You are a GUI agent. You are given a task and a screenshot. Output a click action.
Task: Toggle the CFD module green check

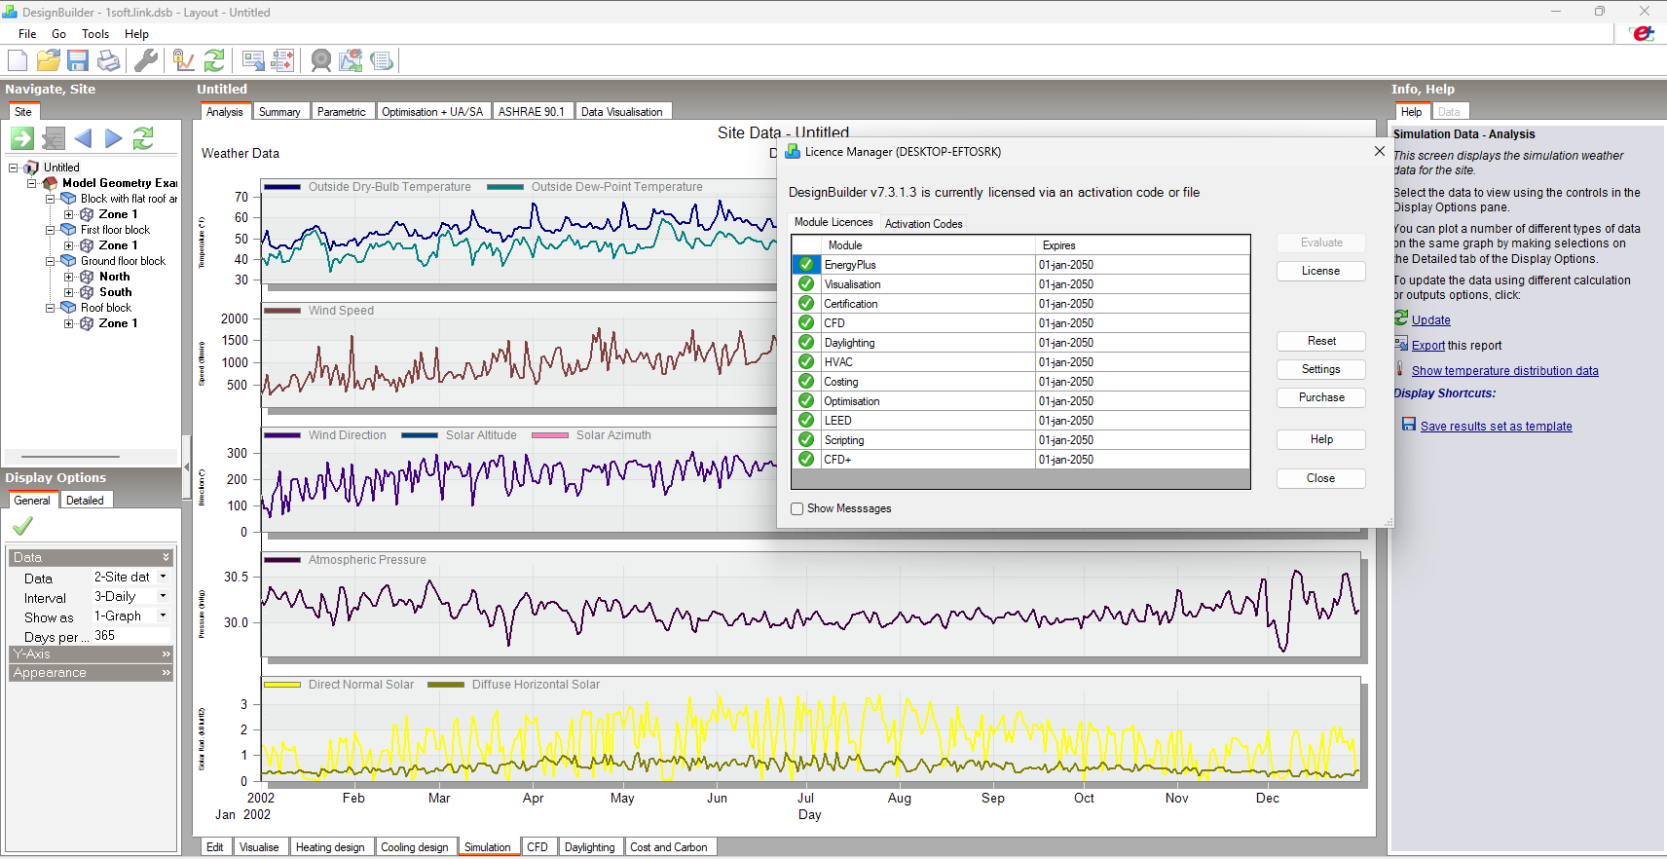806,322
